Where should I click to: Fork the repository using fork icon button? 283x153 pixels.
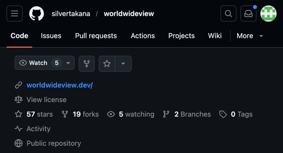tap(87, 64)
